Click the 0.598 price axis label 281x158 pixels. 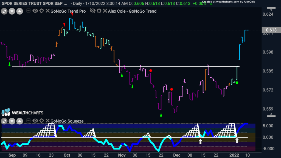(268, 52)
